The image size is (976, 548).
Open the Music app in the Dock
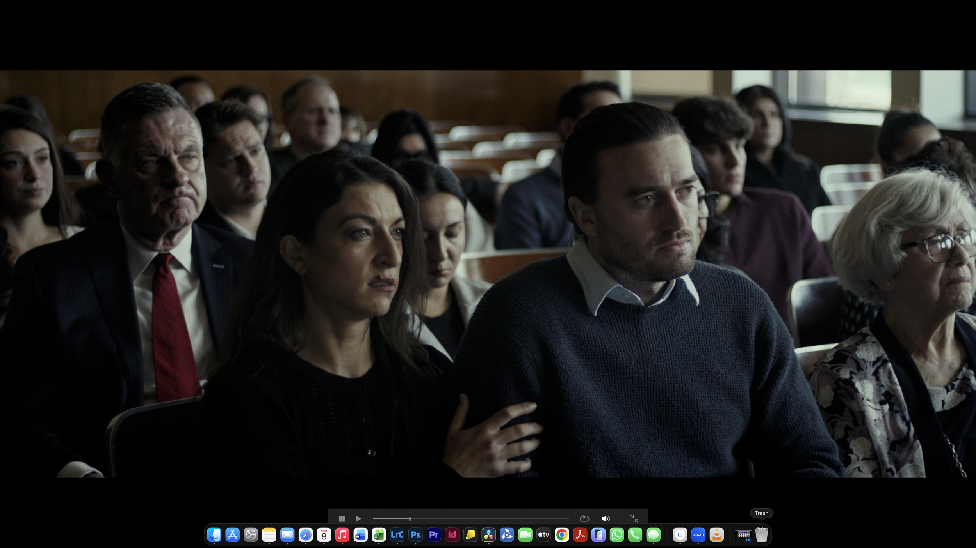[x=342, y=535]
